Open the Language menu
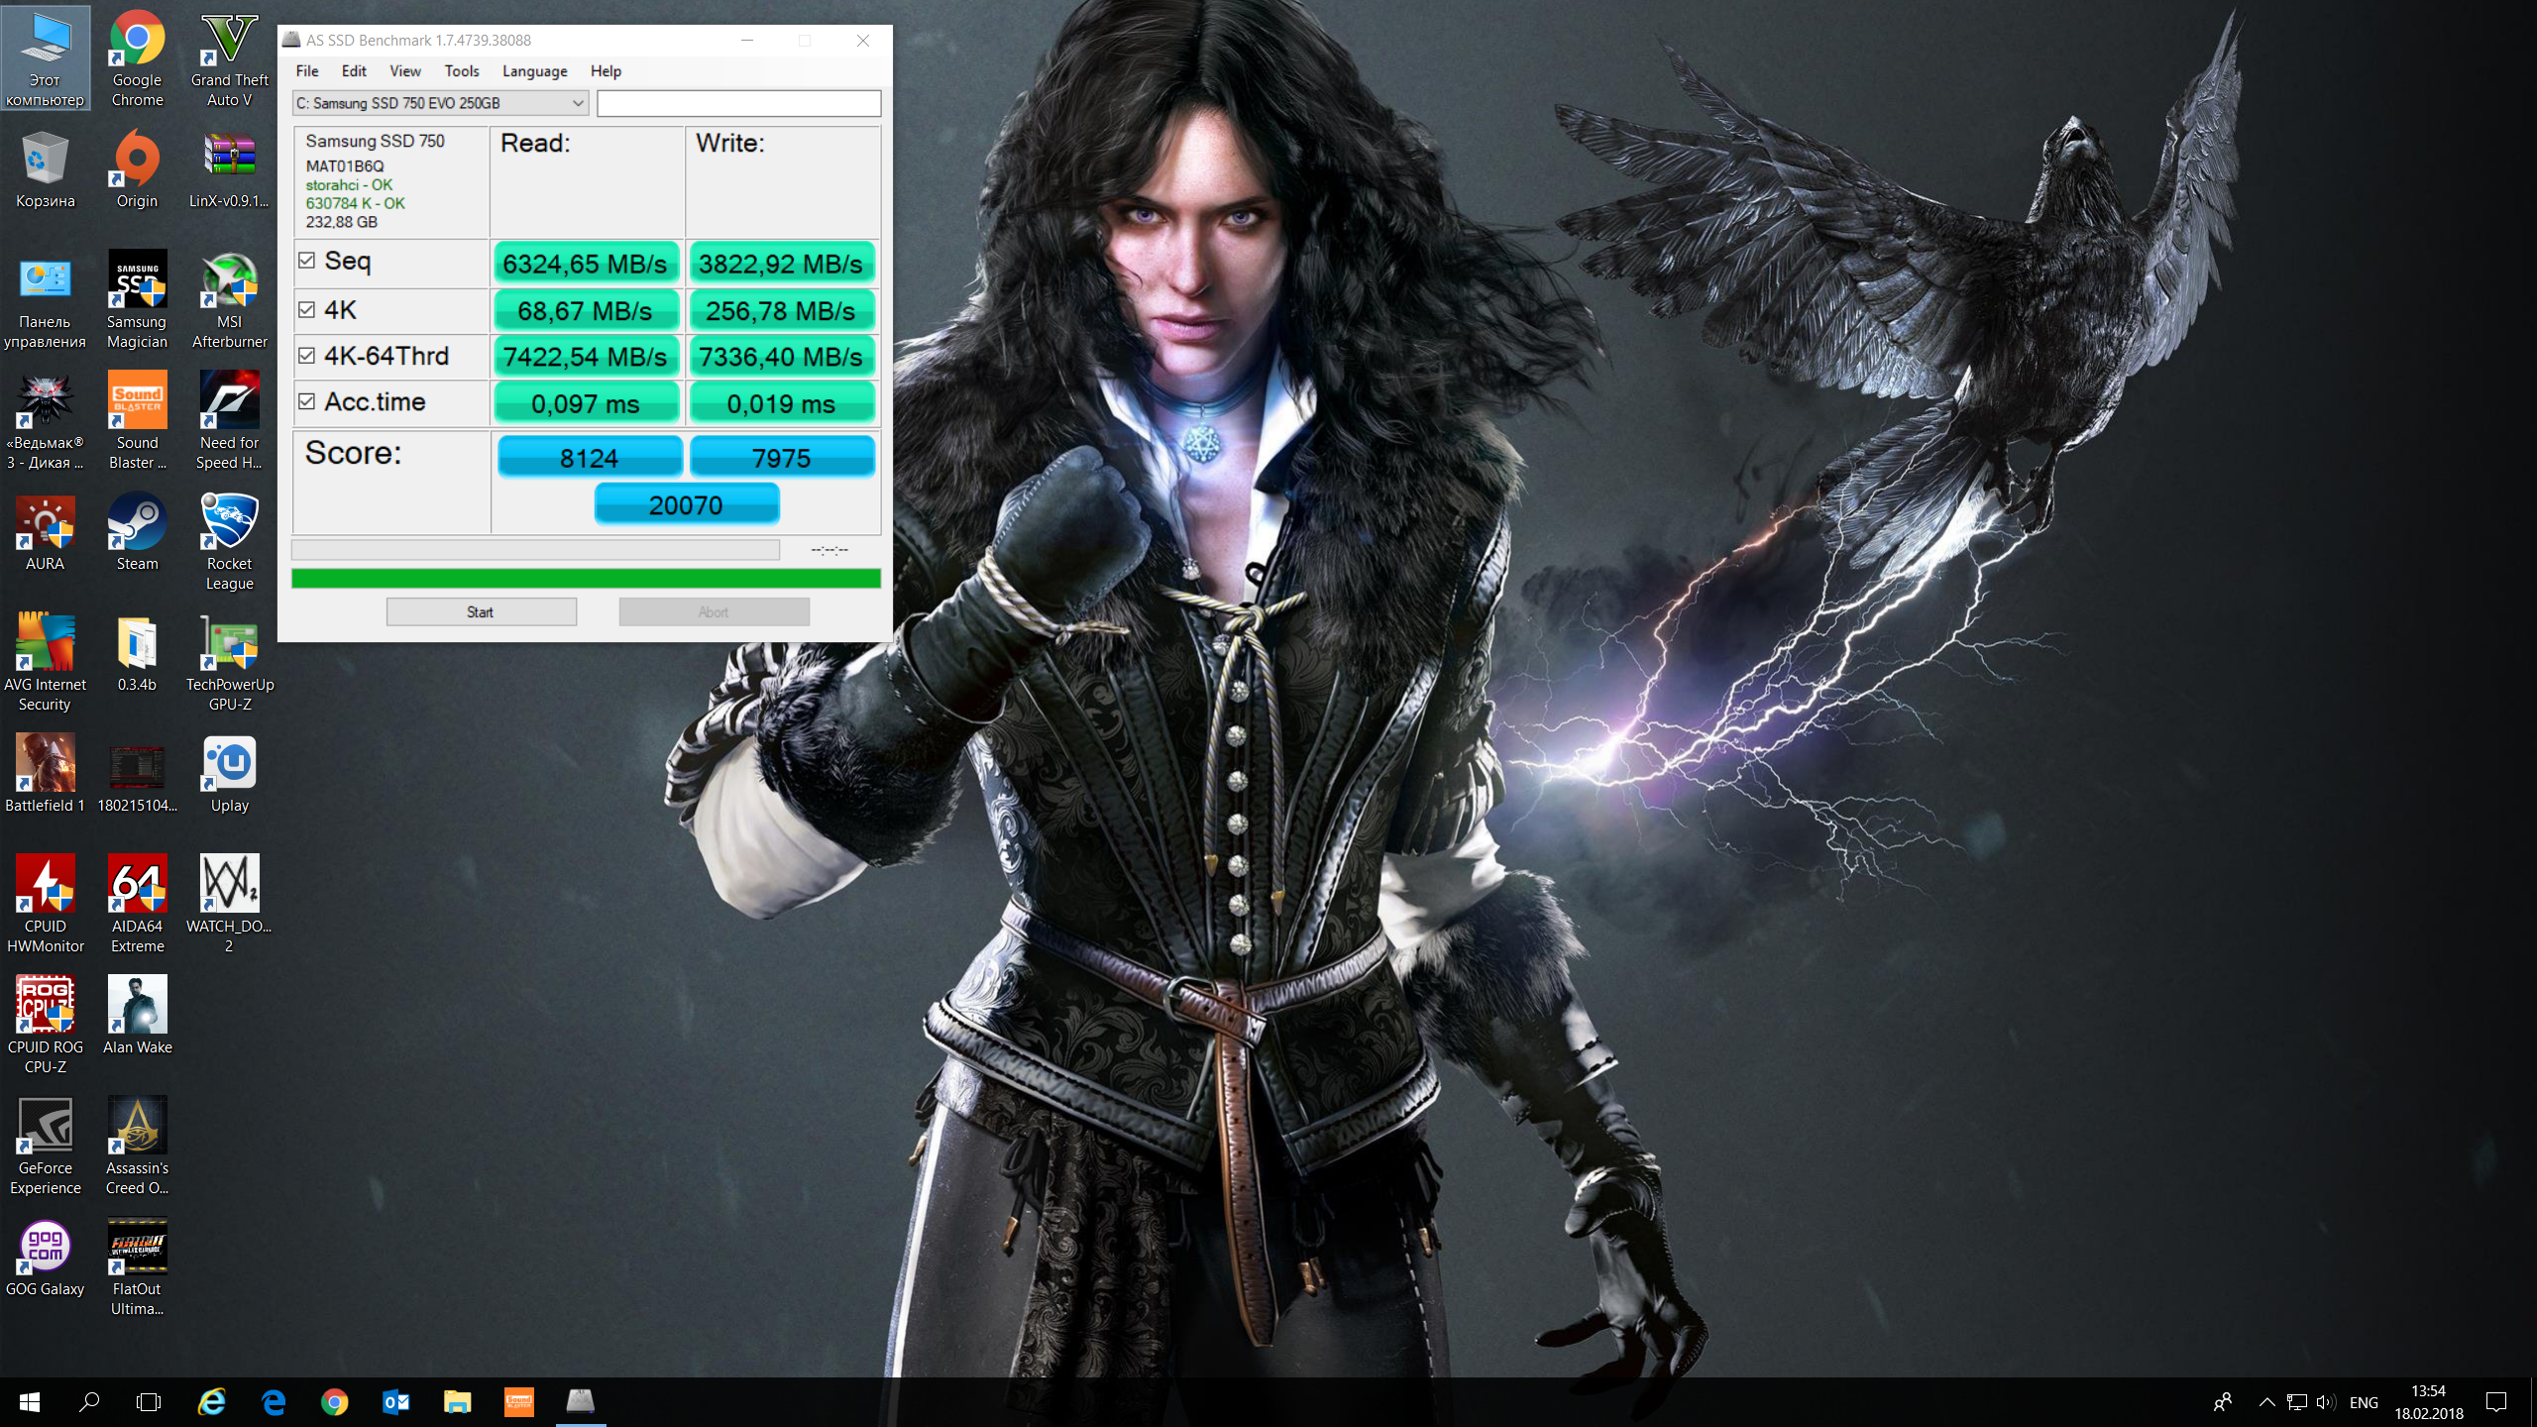 (x=534, y=71)
